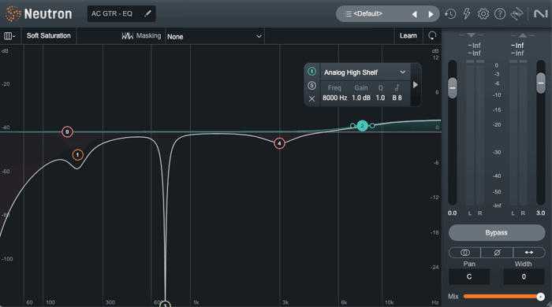The width and height of the screenshot is (552, 307).
Task: Select EQ node 3 at bottom of notch
Action: click(x=165, y=304)
